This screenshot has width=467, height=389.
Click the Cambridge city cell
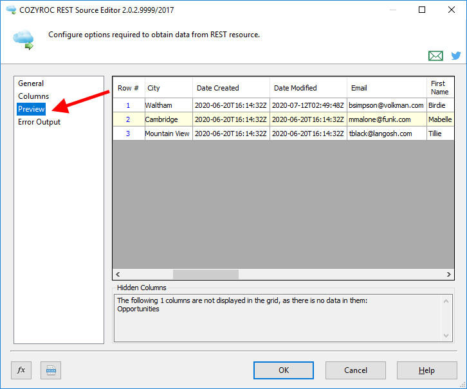[x=169, y=119]
